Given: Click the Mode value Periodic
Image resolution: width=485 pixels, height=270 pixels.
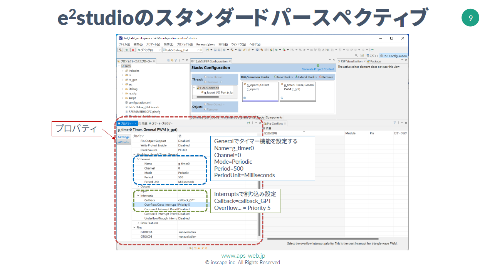Looking at the screenshot, I should coord(183,173).
